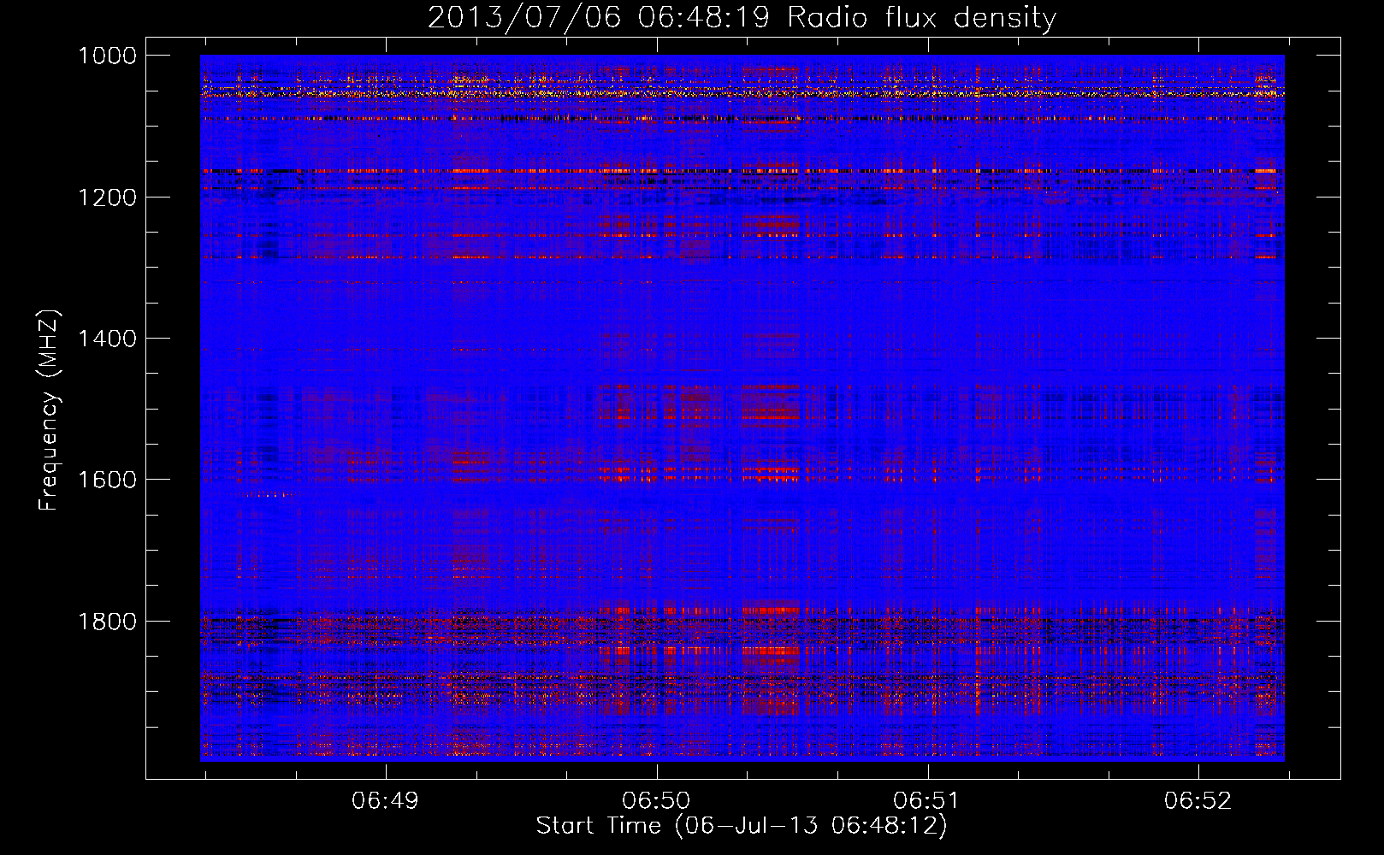Click the 1600 frequency tick label
Image resolution: width=1384 pixels, height=855 pixels.
point(107,480)
